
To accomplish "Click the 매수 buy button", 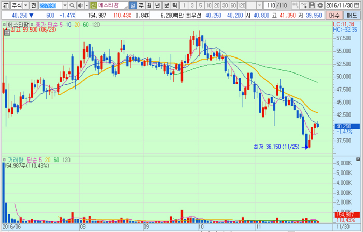I will click(x=334, y=16).
